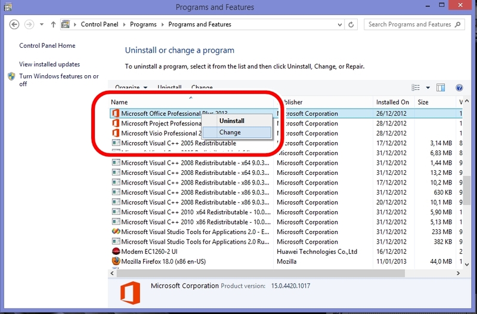Click Huawei Technologies Co.,Ltd publisher cell
The image size is (477, 314).
317,251
